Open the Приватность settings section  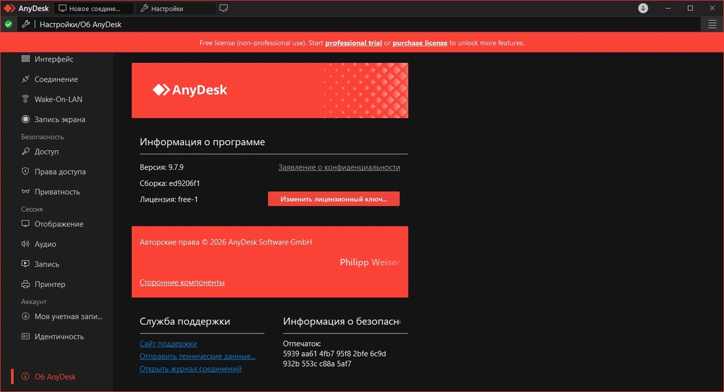56,192
